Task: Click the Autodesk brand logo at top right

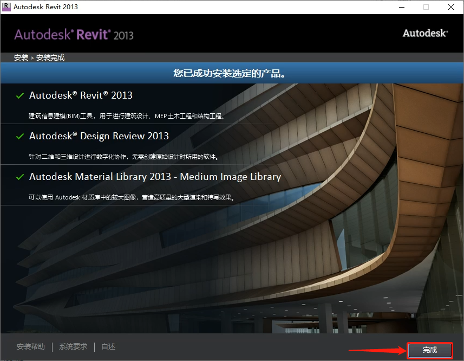Action: tap(425, 33)
